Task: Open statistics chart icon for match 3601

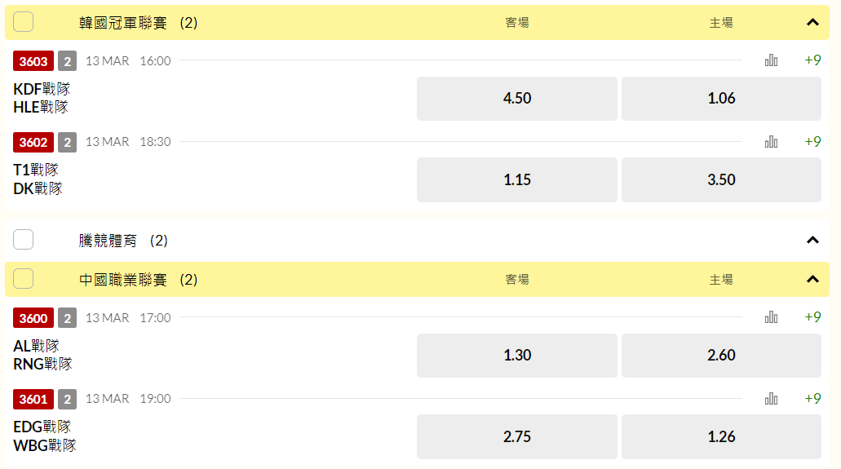Action: point(772,399)
